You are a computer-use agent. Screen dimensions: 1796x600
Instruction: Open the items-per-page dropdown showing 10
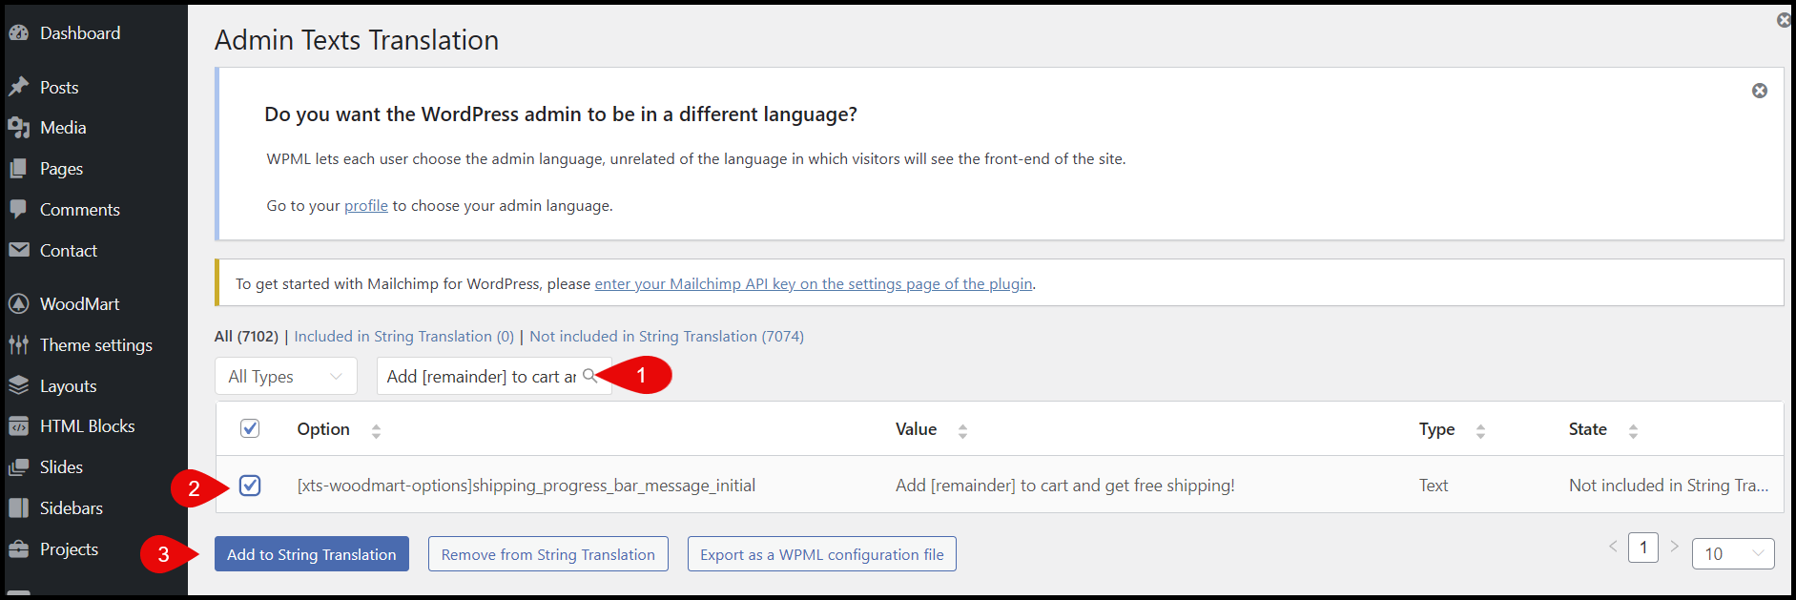point(1732,553)
